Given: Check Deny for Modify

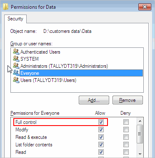Looking at the screenshot, I should click(126, 130).
